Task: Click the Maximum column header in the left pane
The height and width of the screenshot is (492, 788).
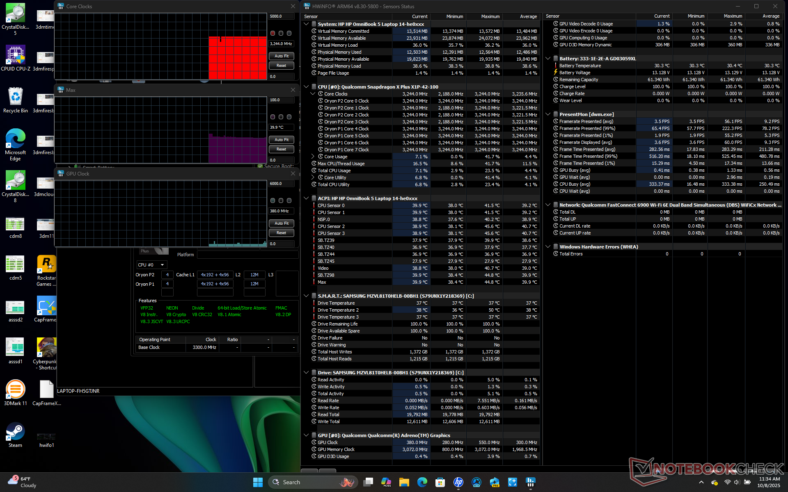Action: pyautogui.click(x=490, y=16)
